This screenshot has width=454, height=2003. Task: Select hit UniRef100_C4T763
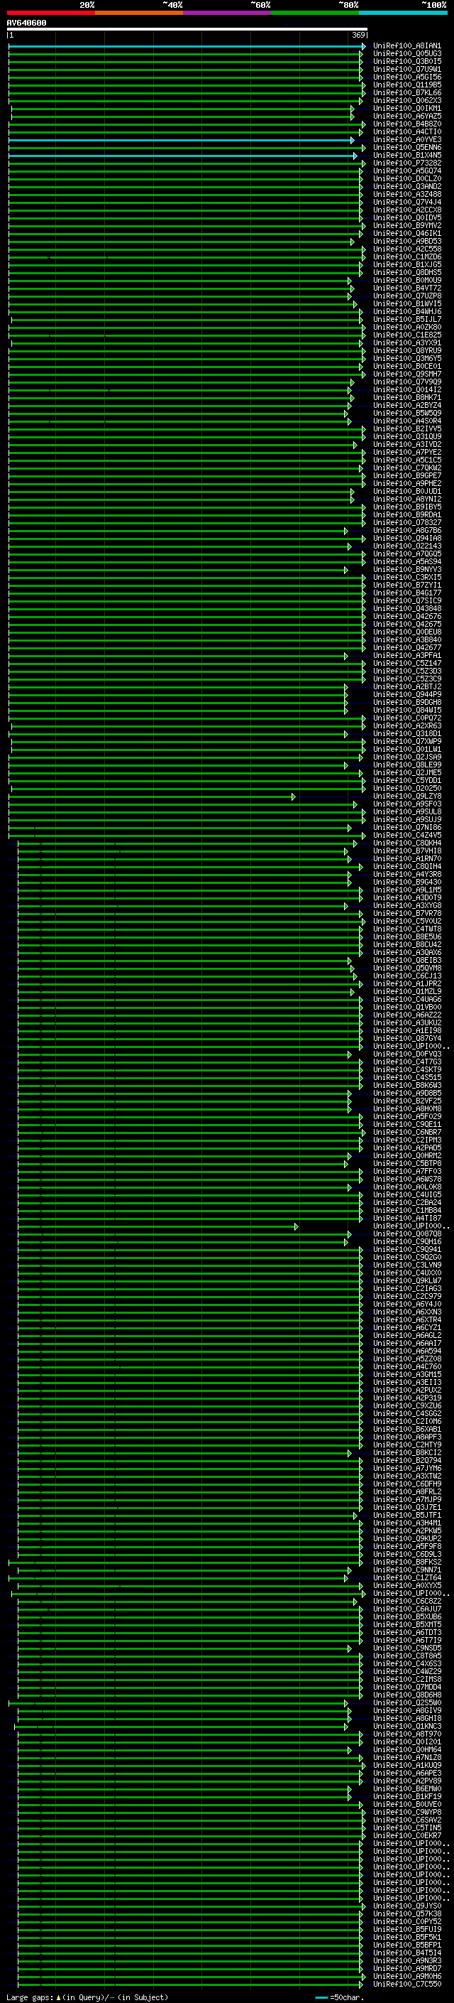(406, 1062)
